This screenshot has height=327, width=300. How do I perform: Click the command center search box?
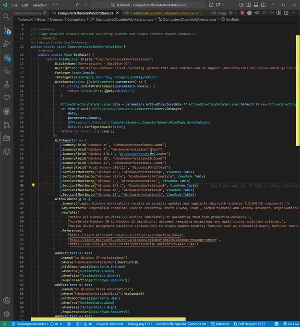(148, 5)
